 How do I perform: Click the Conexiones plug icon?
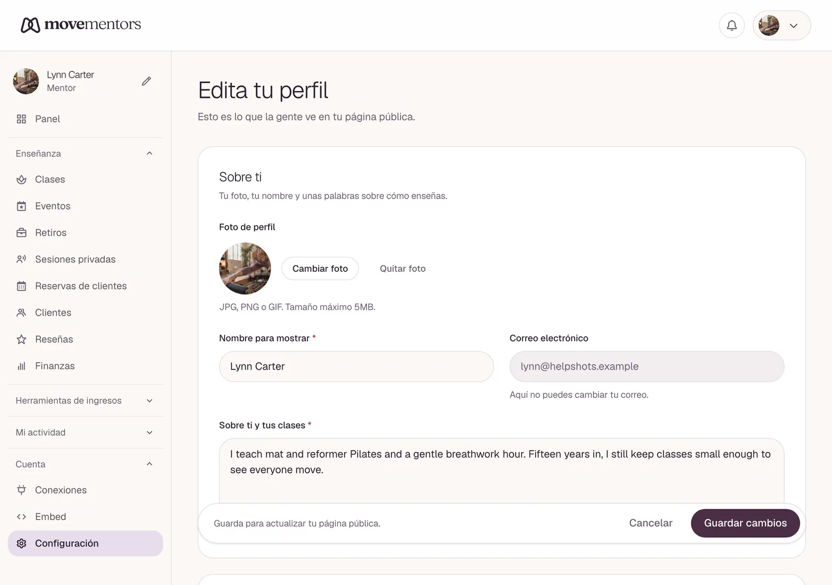(x=21, y=490)
